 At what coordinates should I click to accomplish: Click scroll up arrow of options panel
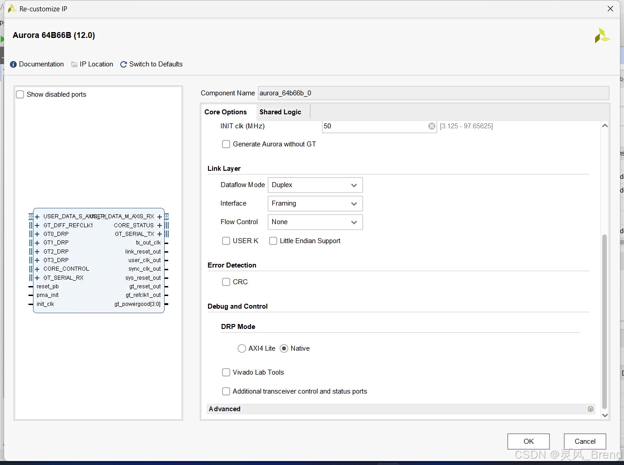605,126
